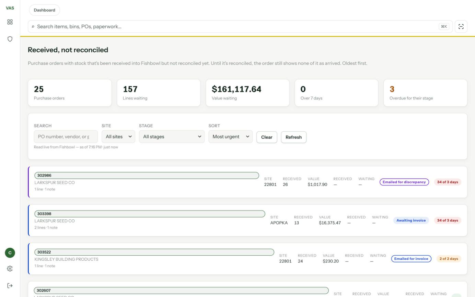Click APOPKA site value
Image resolution: width=475 pixels, height=297 pixels.
point(279,223)
